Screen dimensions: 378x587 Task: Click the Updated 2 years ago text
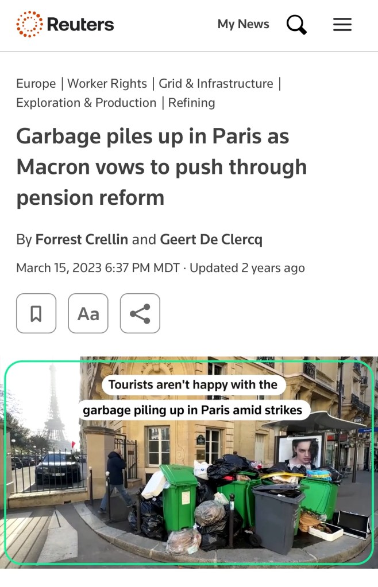tap(247, 268)
